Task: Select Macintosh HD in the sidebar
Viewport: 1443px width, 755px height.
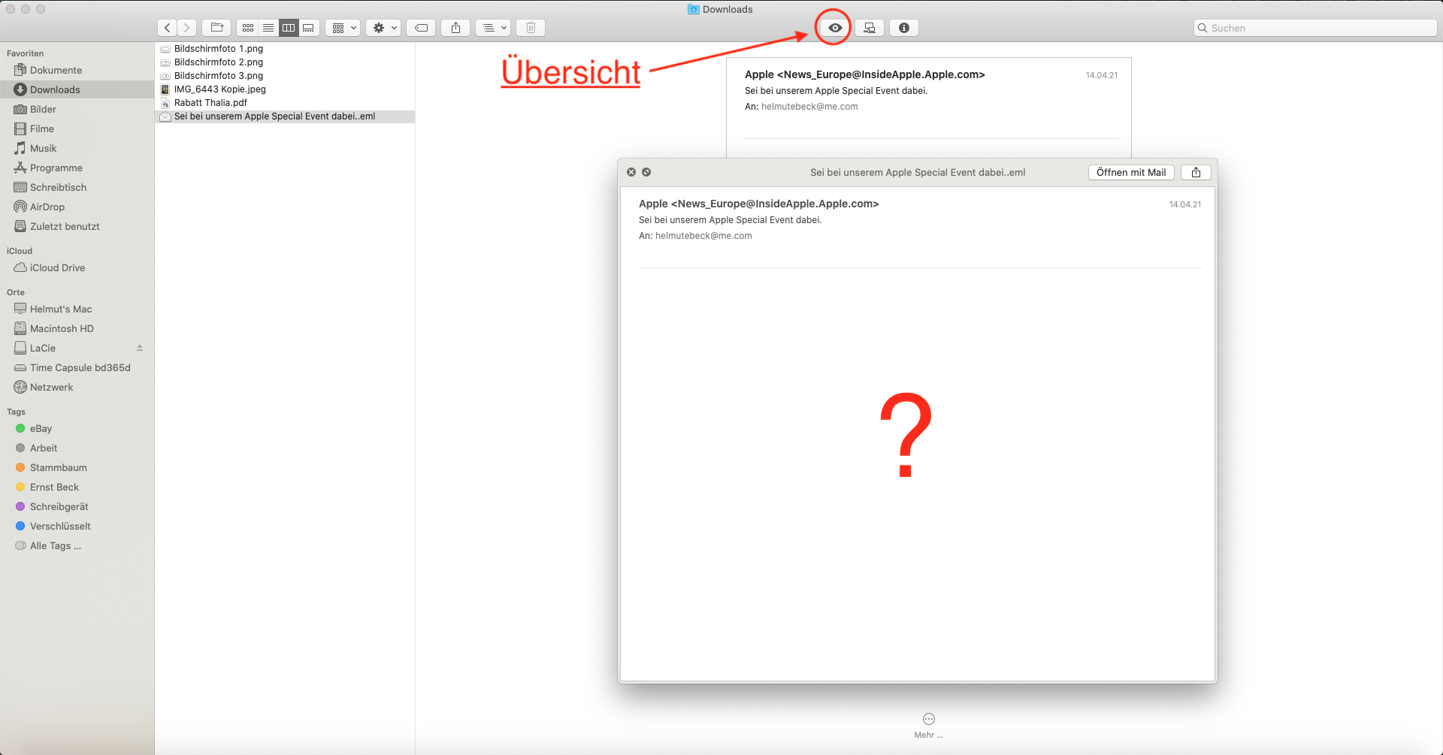Action: pos(77,328)
